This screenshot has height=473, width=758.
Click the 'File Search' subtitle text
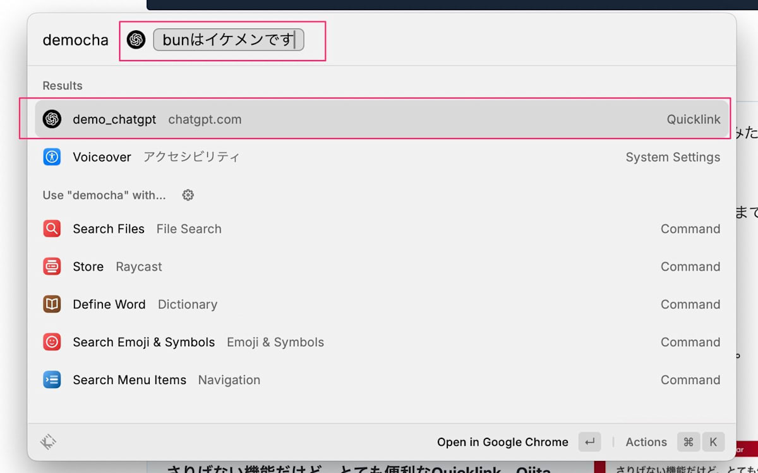click(x=189, y=229)
